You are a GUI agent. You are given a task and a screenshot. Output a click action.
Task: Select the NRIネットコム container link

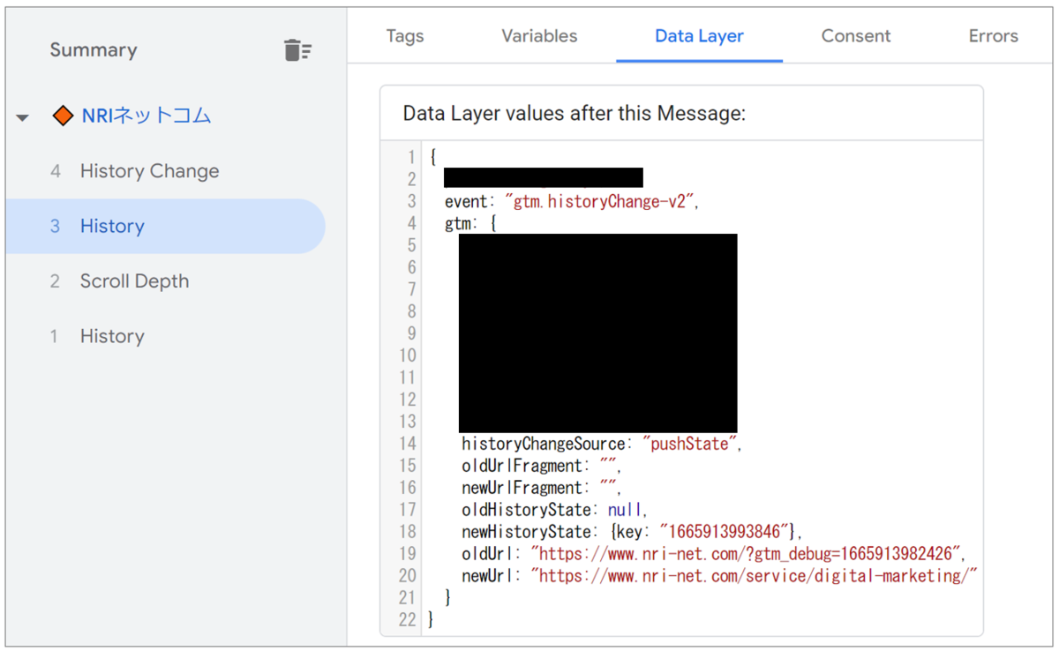pyautogui.click(x=146, y=116)
